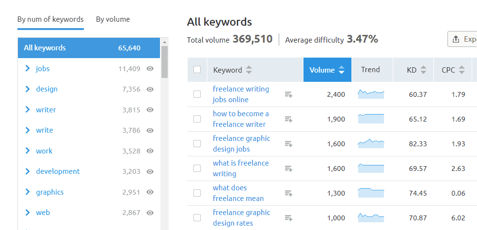Open the 'jobs' group link
Image resolution: width=477 pixels, height=230 pixels.
pos(43,69)
